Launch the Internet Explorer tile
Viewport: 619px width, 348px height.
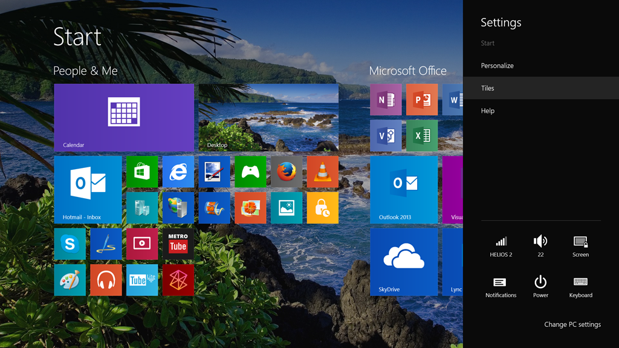178,172
